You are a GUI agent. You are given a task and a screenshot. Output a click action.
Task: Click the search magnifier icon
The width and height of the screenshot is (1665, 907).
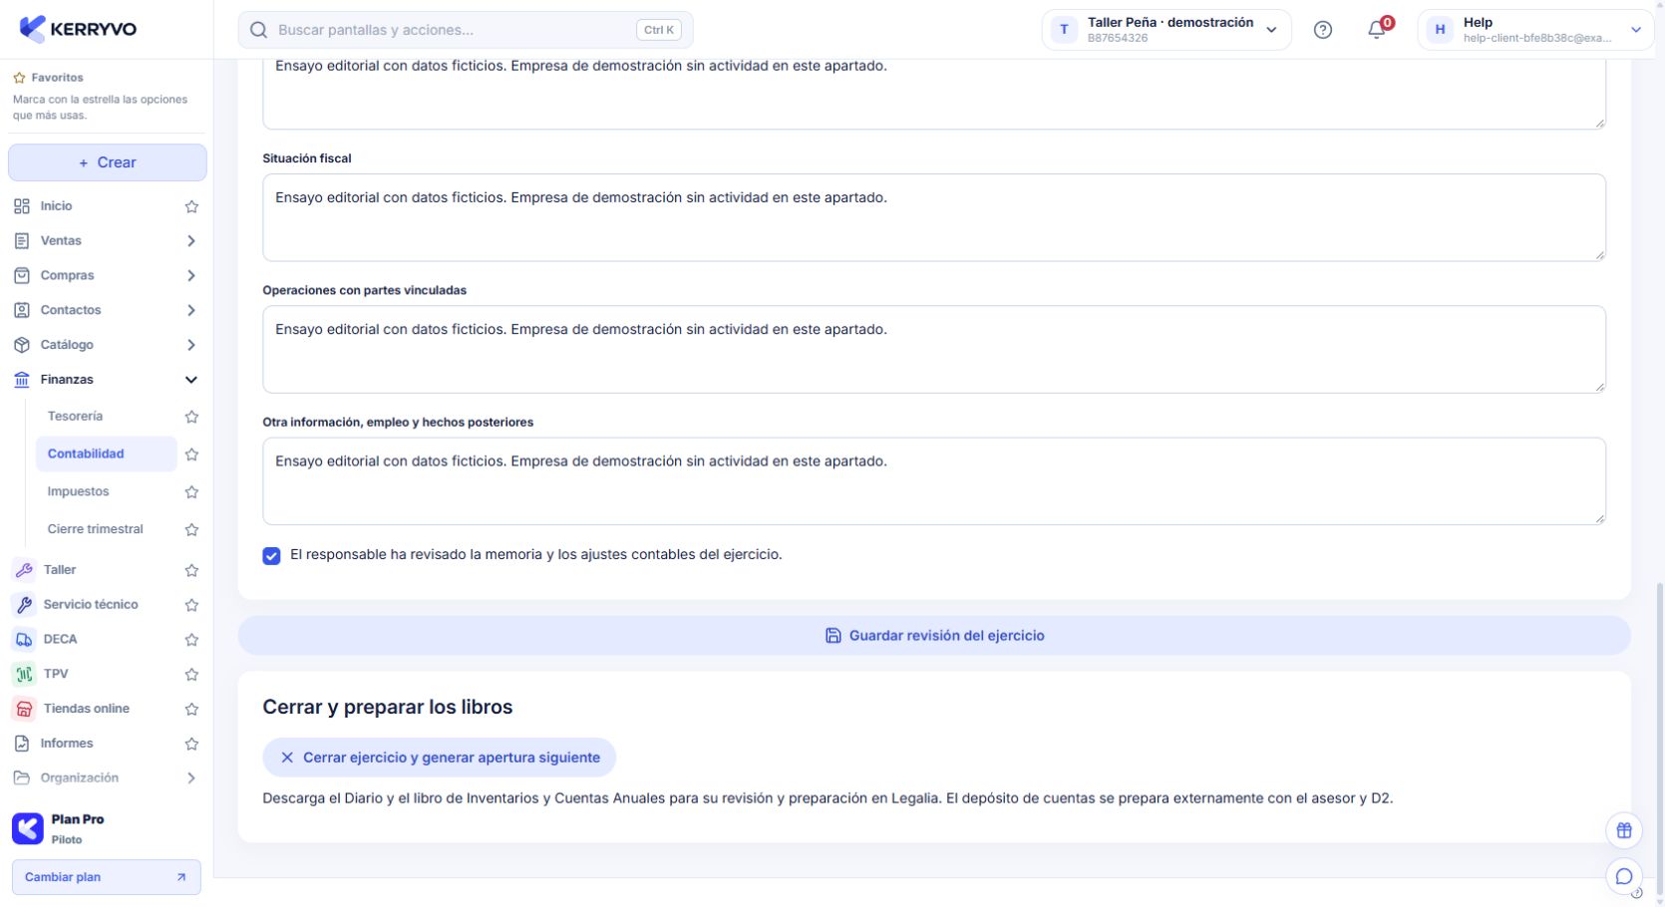click(x=258, y=30)
